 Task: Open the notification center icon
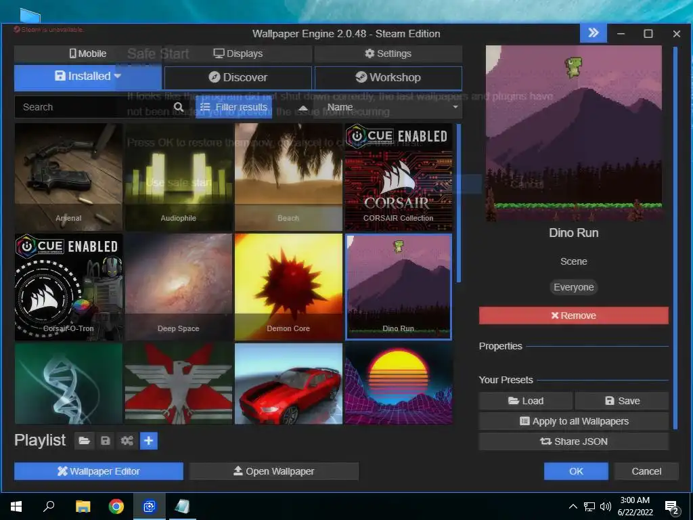(672, 507)
